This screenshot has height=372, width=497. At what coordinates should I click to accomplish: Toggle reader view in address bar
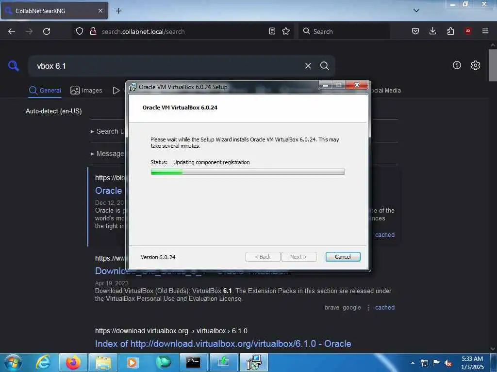[272, 31]
